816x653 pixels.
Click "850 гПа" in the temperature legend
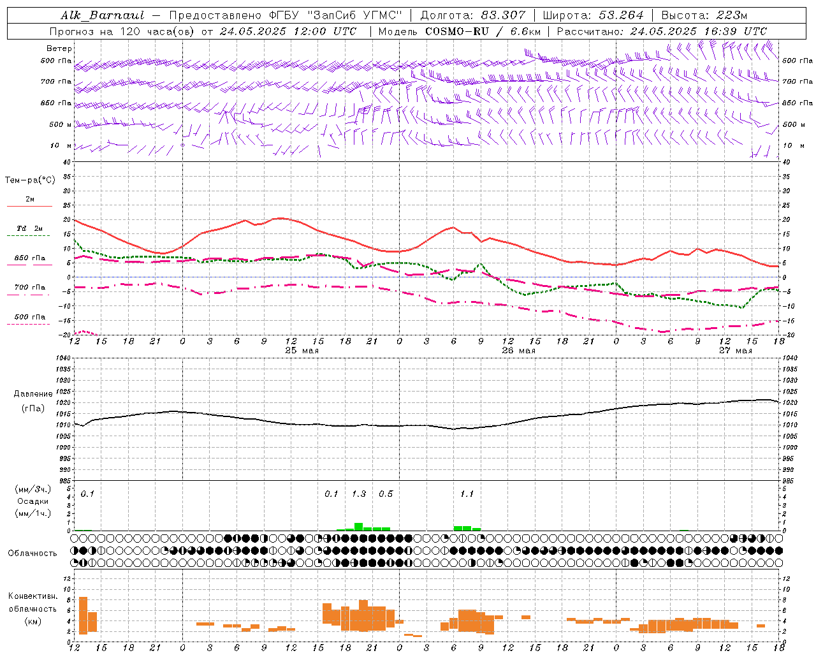[29, 258]
